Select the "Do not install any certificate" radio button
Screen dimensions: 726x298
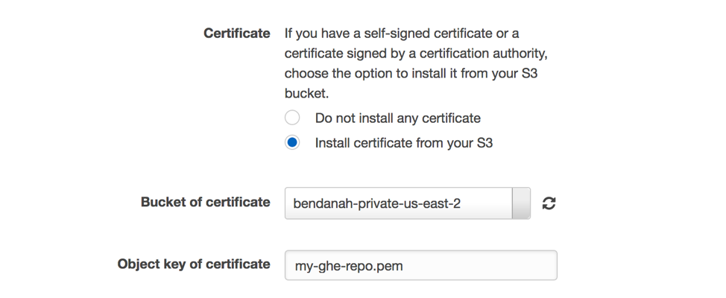pyautogui.click(x=292, y=118)
